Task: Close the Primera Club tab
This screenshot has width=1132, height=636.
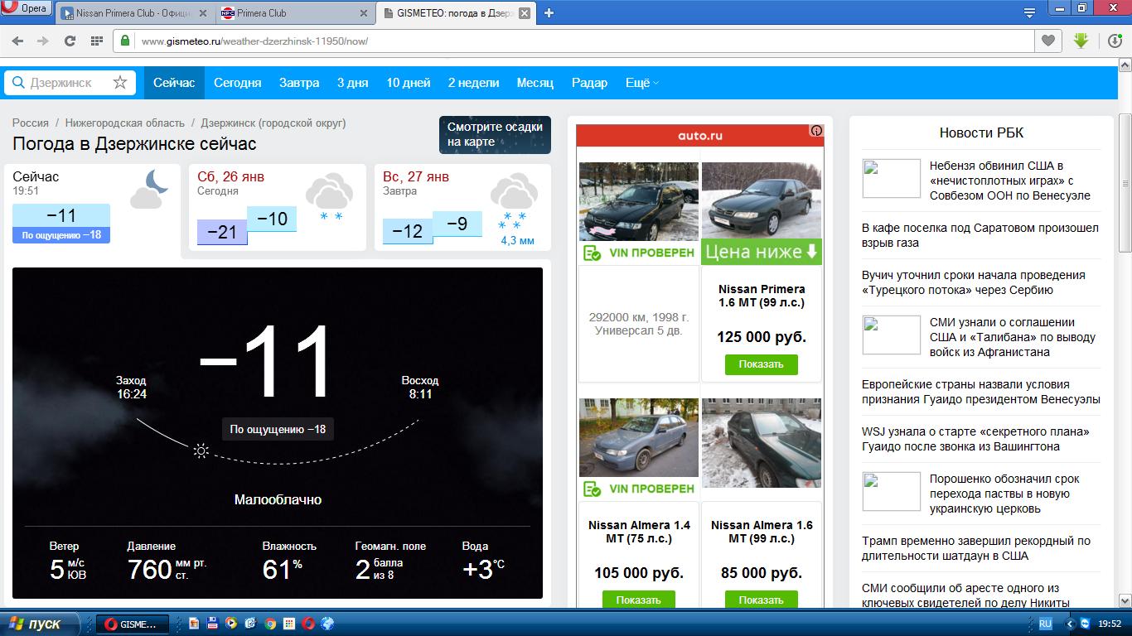Action: tap(364, 13)
